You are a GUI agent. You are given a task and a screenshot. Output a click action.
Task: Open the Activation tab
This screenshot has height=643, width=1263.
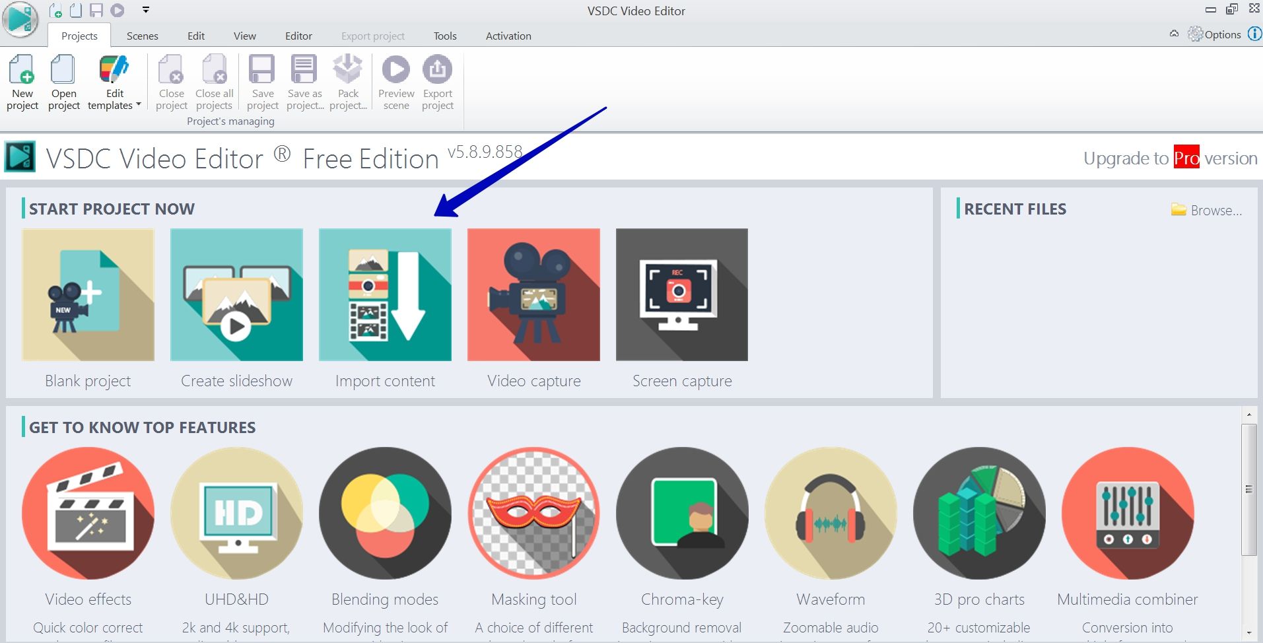click(508, 36)
